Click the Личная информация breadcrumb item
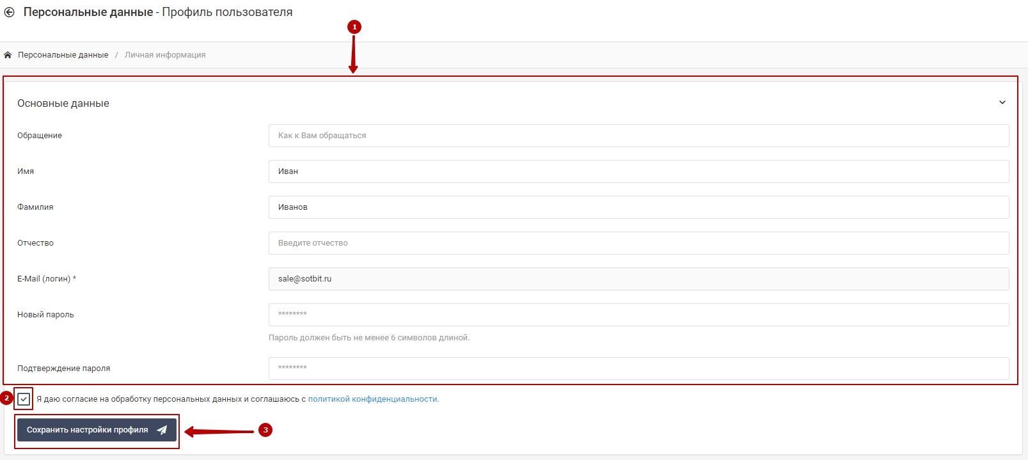Image resolution: width=1028 pixels, height=460 pixels. click(x=165, y=55)
